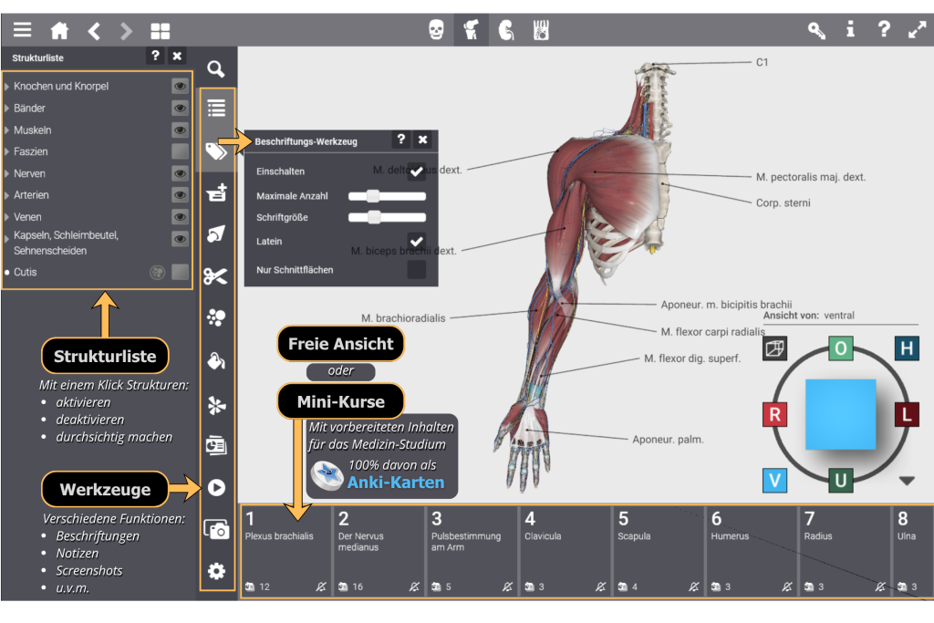Viewport: 934px width, 623px height.
Task: Open mini course 1 Plexus brachialis
Action: pos(285,551)
